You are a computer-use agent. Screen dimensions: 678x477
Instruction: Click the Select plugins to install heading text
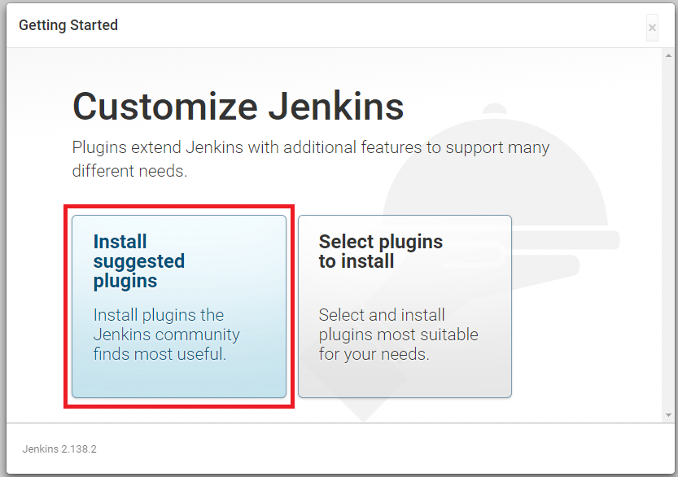[x=380, y=252]
